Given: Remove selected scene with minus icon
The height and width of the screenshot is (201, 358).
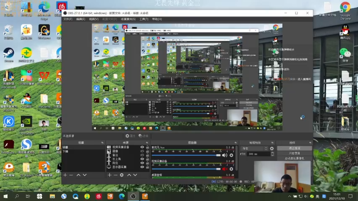Looking at the screenshot, I should 71,175.
